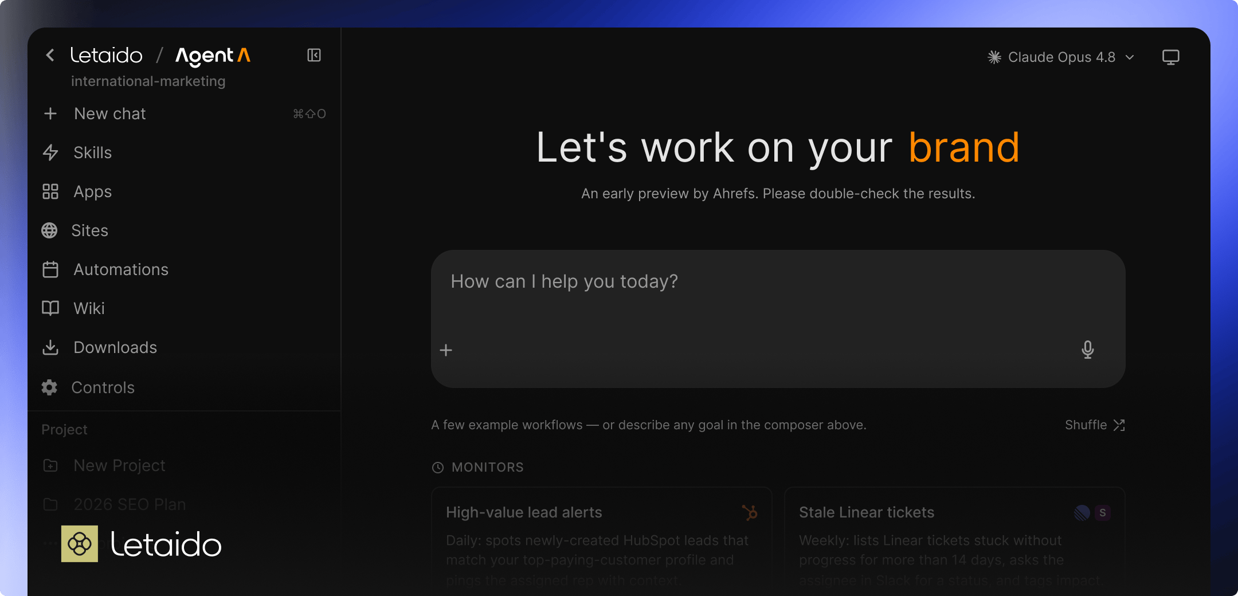Click the Claude starburst icon
Viewport: 1238px width, 596px height.
coord(994,57)
